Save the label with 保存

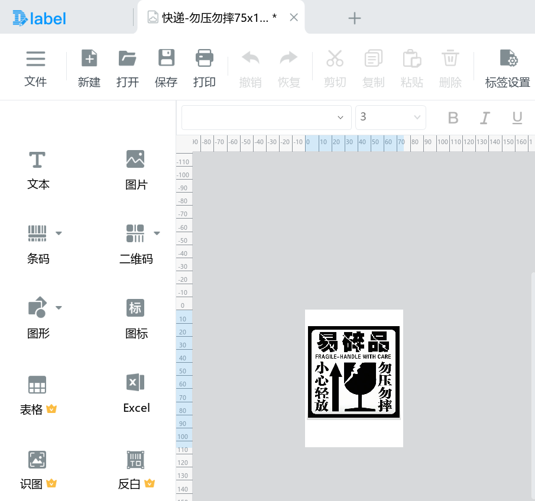(166, 67)
